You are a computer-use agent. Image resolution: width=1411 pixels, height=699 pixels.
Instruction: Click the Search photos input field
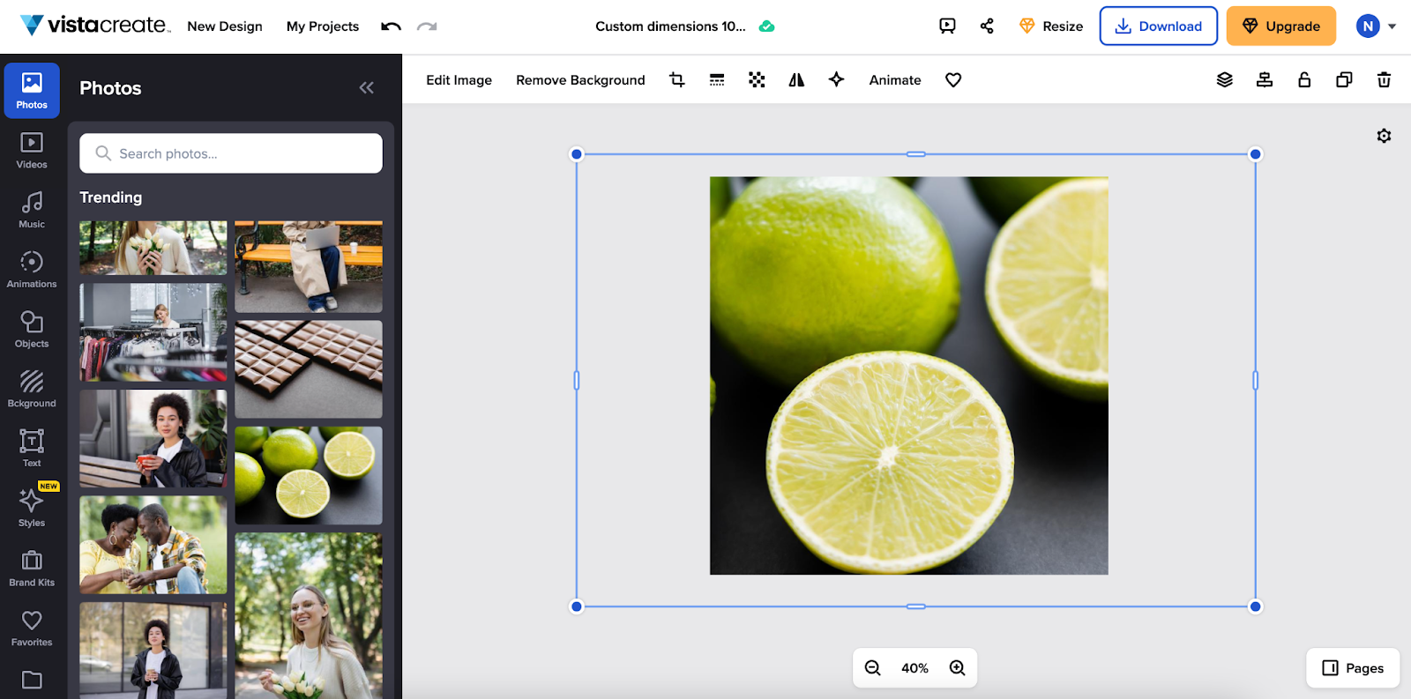pyautogui.click(x=231, y=153)
